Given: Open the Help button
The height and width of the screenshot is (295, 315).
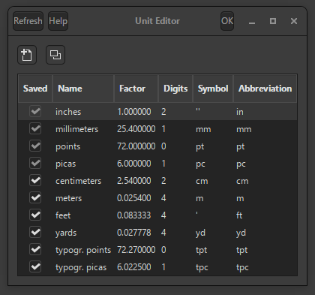Looking at the screenshot, I should (x=58, y=21).
